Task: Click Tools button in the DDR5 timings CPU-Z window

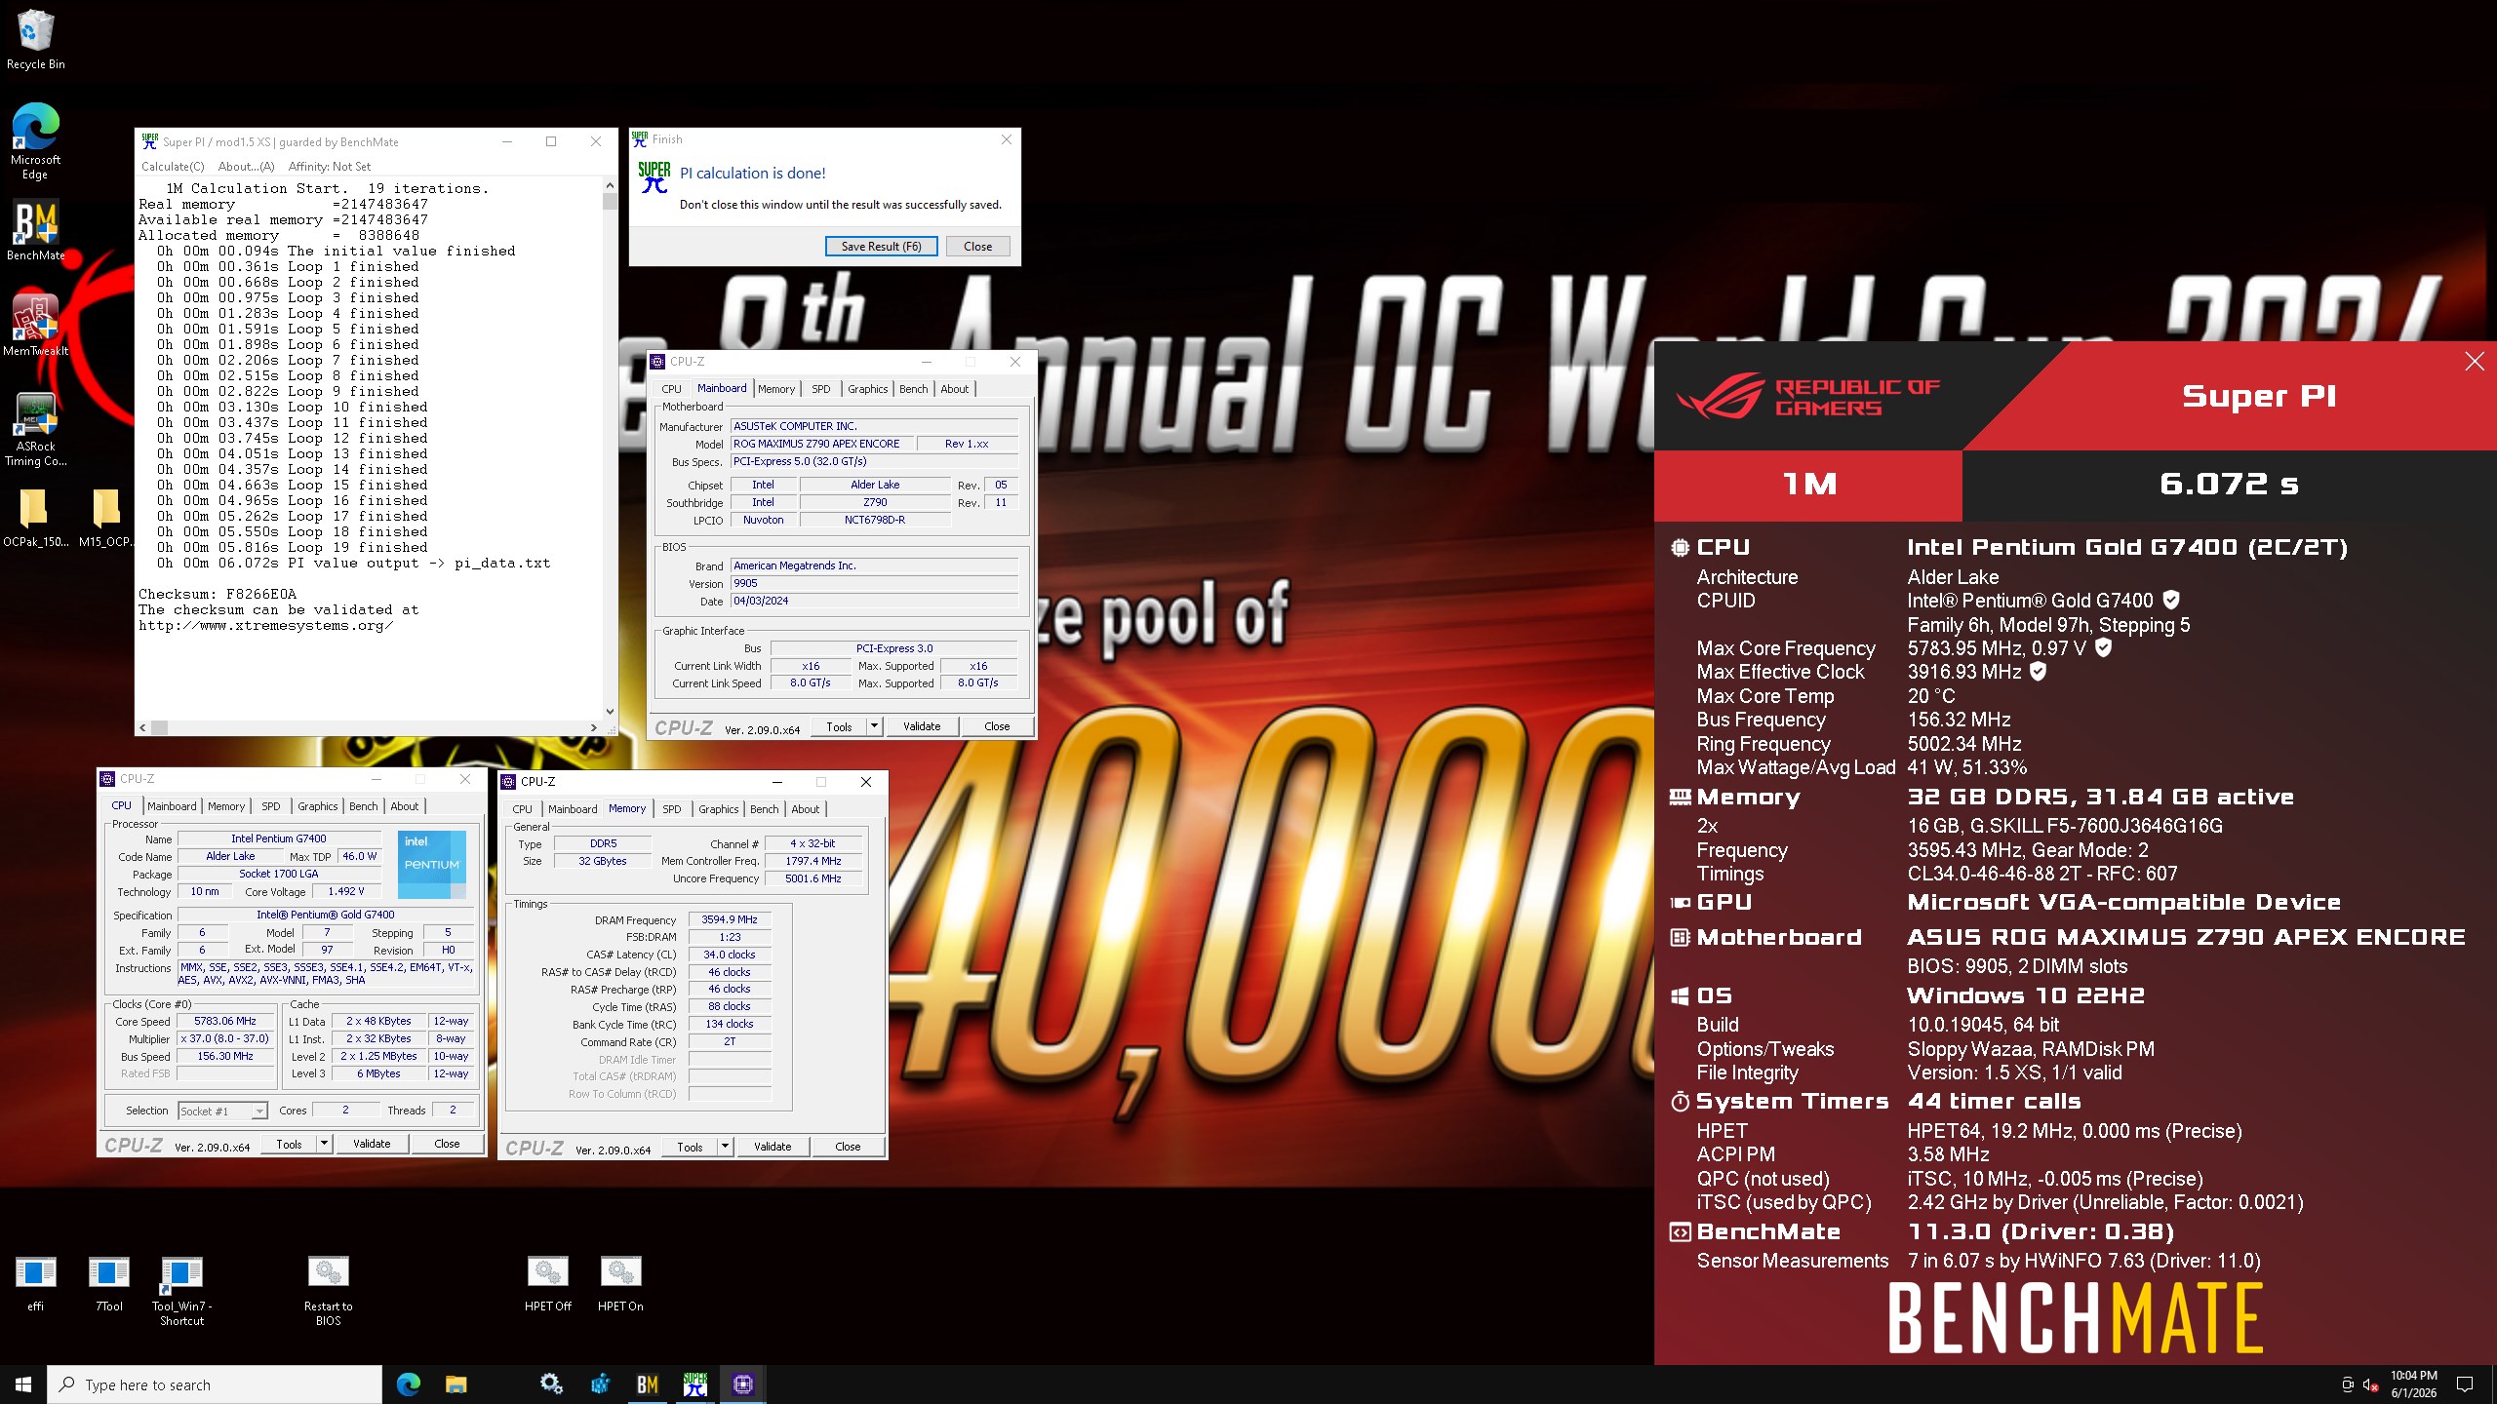Action: (690, 1147)
